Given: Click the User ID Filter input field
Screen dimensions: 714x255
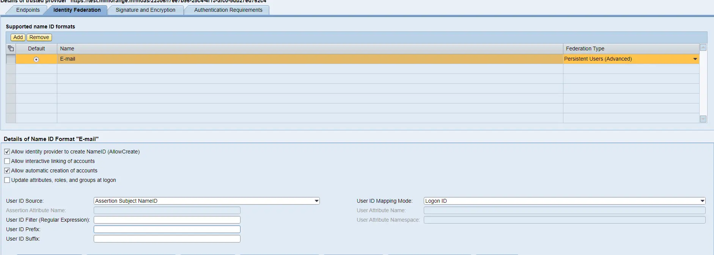Looking at the screenshot, I should [167, 220].
